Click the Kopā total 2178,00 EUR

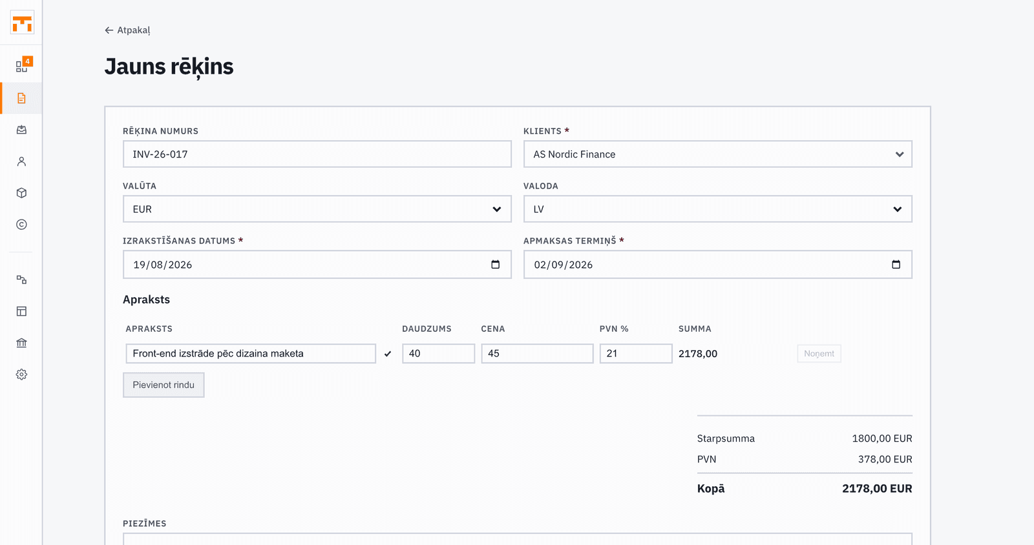click(877, 489)
